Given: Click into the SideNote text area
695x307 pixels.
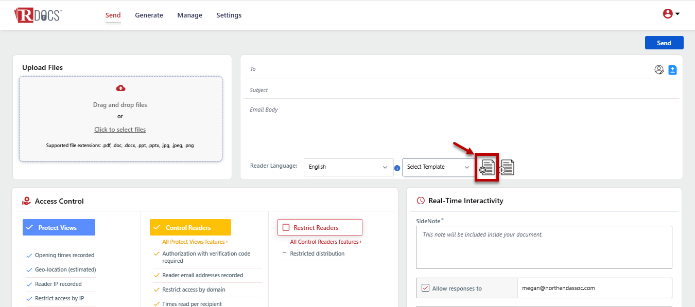Looking at the screenshot, I should tap(544, 247).
